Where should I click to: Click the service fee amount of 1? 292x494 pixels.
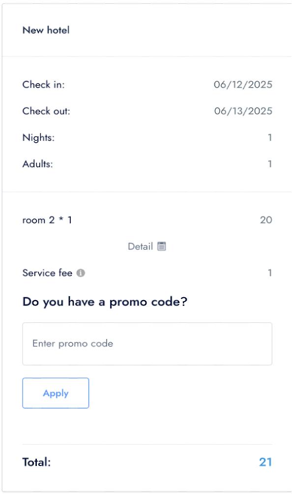(x=270, y=273)
